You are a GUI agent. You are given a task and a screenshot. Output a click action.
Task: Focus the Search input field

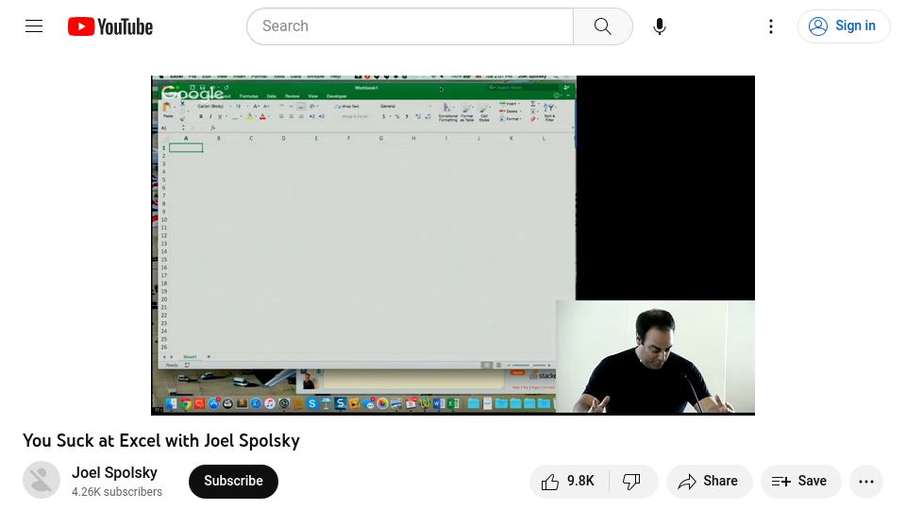pyautogui.click(x=410, y=26)
